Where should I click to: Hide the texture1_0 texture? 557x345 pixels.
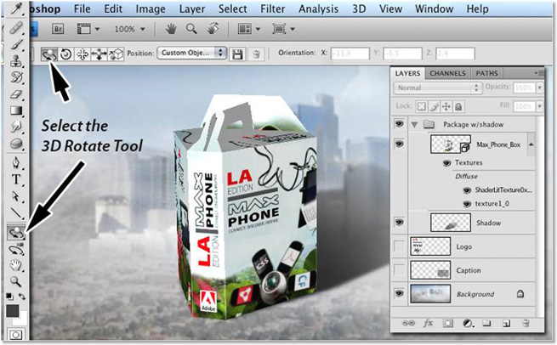(x=467, y=204)
